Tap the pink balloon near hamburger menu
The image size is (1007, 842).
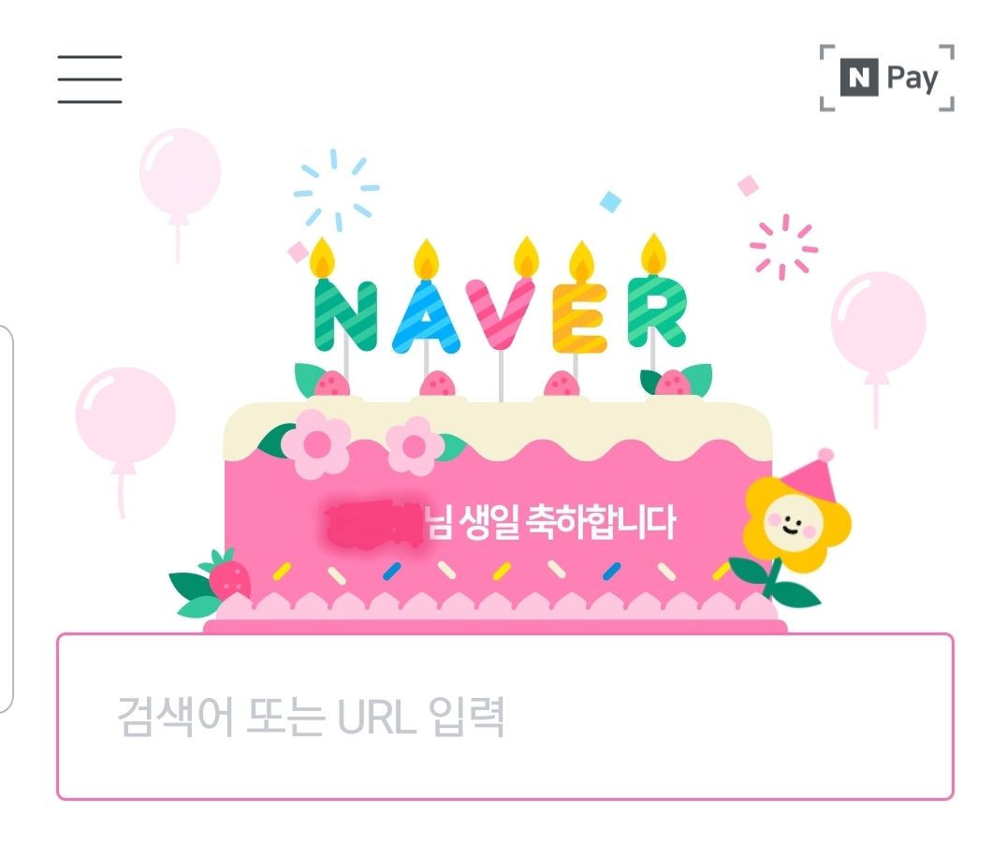coord(180,172)
